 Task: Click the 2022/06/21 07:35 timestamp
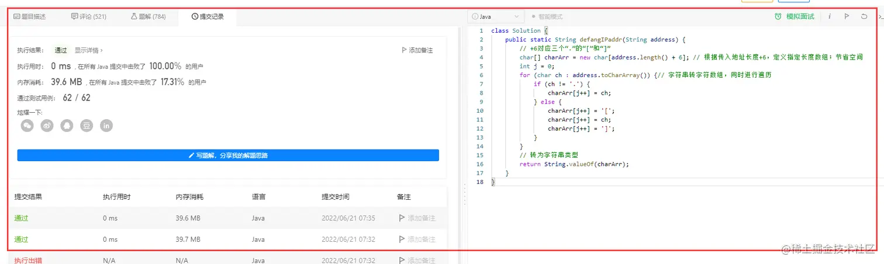click(348, 218)
